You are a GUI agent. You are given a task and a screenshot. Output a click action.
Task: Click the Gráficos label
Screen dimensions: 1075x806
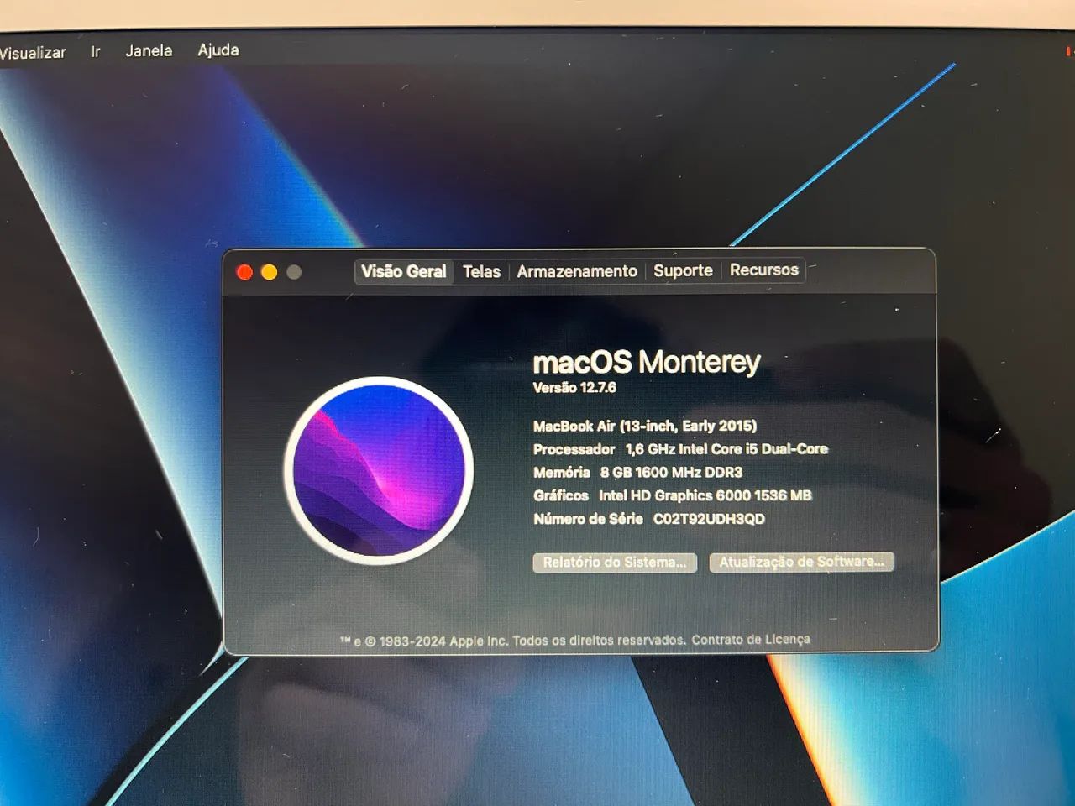[561, 496]
